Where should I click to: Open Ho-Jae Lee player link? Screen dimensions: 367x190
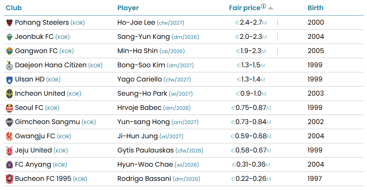click(x=136, y=23)
